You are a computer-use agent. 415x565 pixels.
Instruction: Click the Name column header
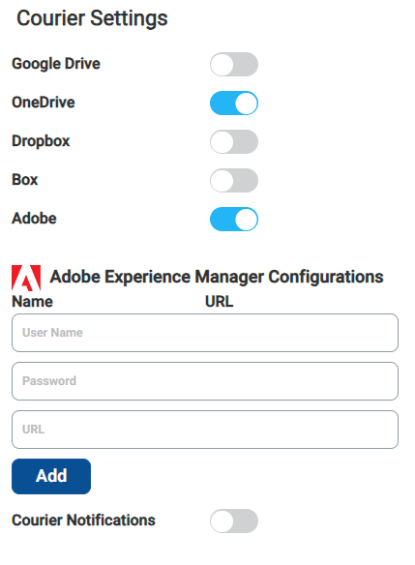pos(33,302)
